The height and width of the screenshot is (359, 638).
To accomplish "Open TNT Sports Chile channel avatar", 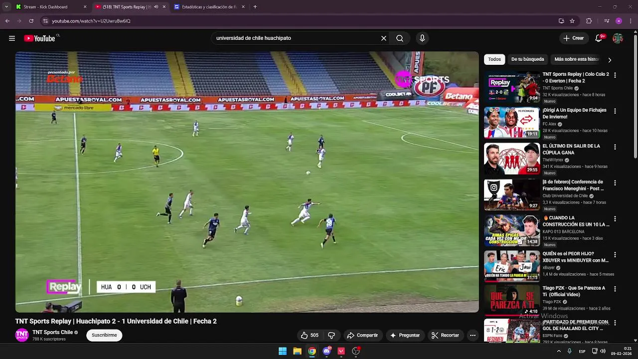I will pyautogui.click(x=22, y=336).
